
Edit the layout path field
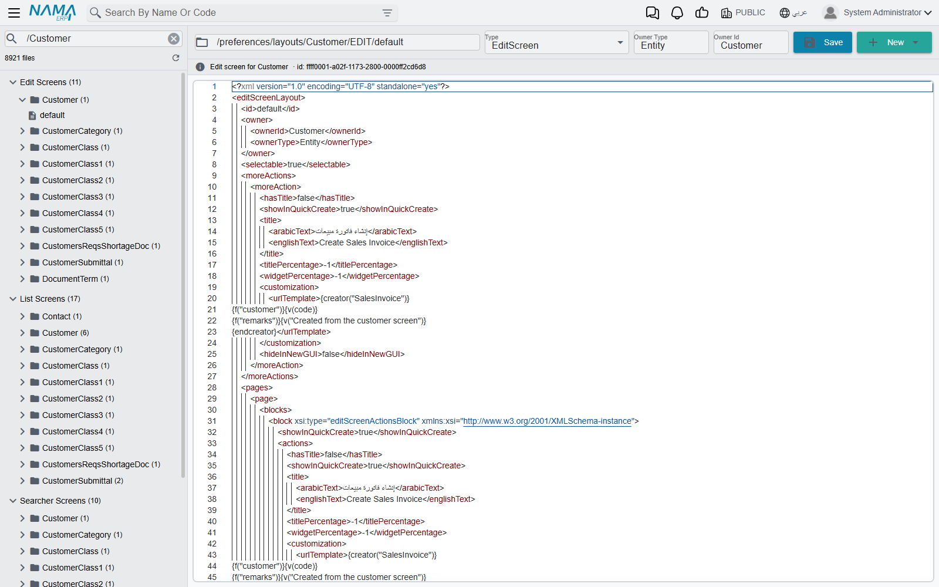click(346, 42)
